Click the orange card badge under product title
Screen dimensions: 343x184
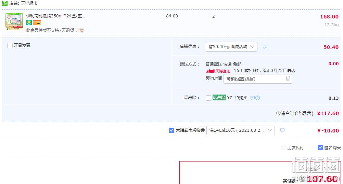pyautogui.click(x=37, y=23)
